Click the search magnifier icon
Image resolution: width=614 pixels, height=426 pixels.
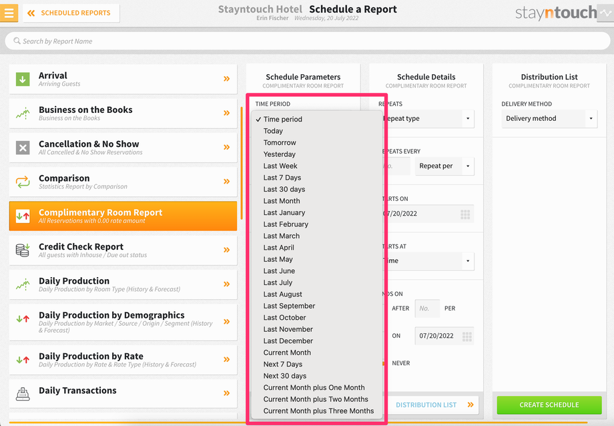pyautogui.click(x=17, y=41)
